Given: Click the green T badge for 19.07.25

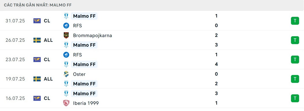Looking at the screenshot, I should [295, 79].
